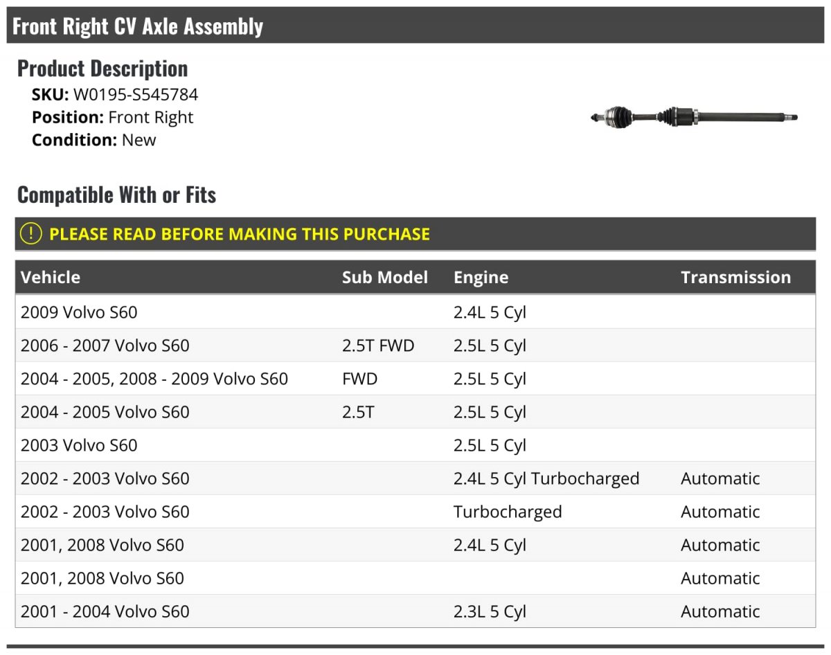Click the 2.4L 5 Cyl Turbocharged engine cell

pyautogui.click(x=546, y=479)
